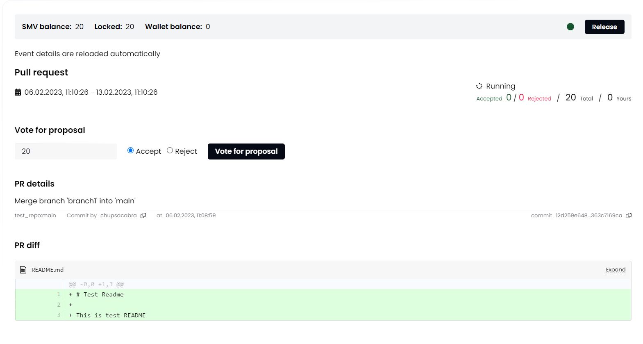Click the commit hash 12d259e648...363c7169ca
The width and height of the screenshot is (643, 344).
tap(588, 216)
